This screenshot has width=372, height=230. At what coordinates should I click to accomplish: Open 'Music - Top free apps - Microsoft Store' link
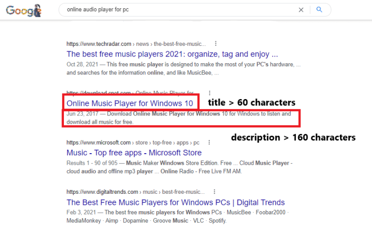tap(134, 153)
